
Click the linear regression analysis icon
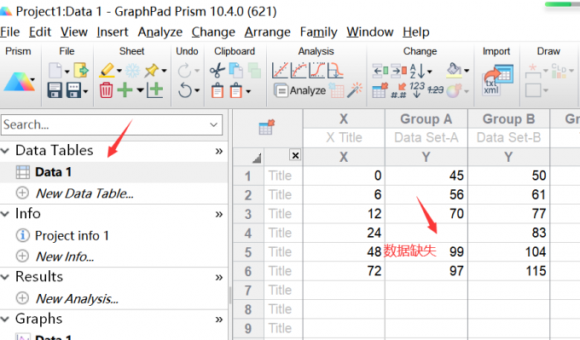(280, 70)
